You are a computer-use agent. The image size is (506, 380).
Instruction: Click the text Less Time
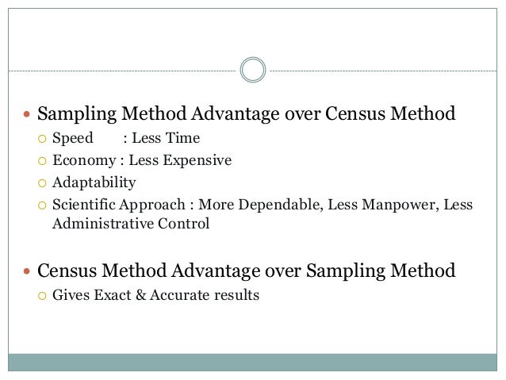[166, 138]
